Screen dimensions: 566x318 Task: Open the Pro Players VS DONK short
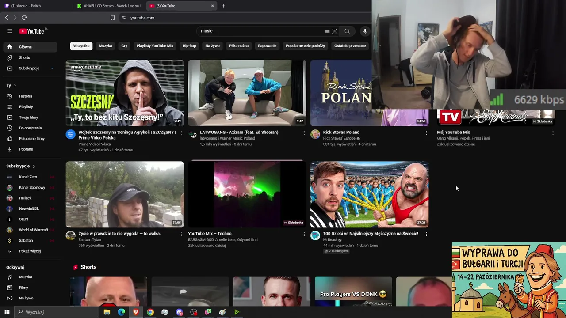click(x=353, y=291)
